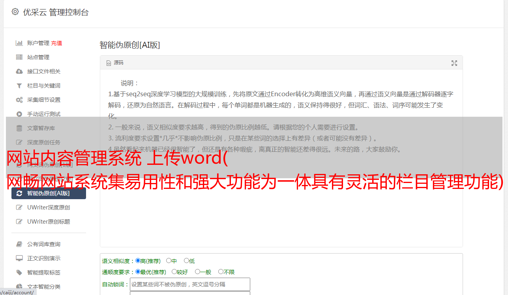Click the pie chart icon for 文本智能分类
Screen dimensions: 508x295
click(19, 287)
